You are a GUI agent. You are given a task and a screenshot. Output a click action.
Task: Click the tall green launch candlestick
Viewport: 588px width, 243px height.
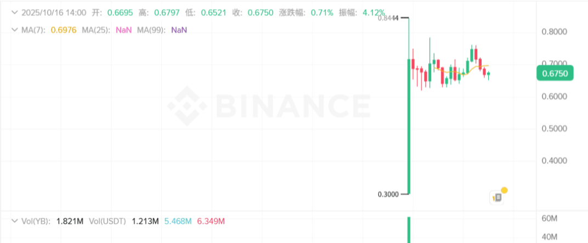click(x=409, y=126)
